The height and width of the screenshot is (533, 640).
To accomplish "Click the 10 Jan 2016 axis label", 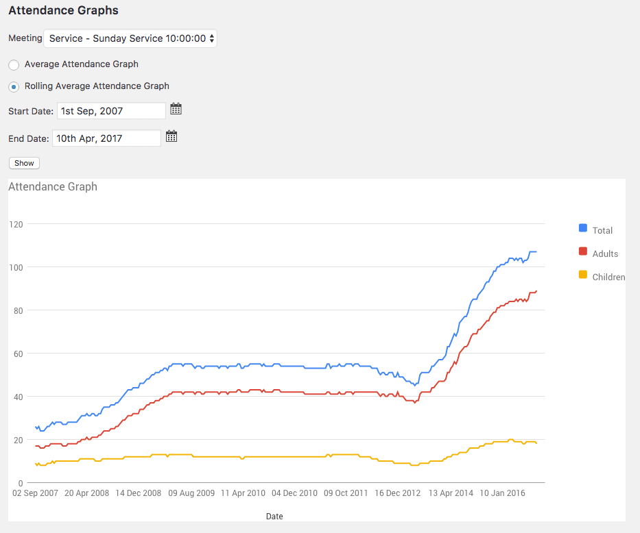I will pos(502,493).
